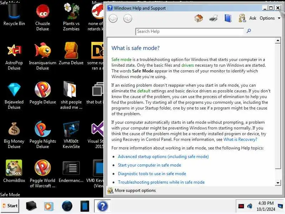Viewport: 285px width, 214px height.
Task: Open the Safe mode glossary term link
Action: [121, 60]
